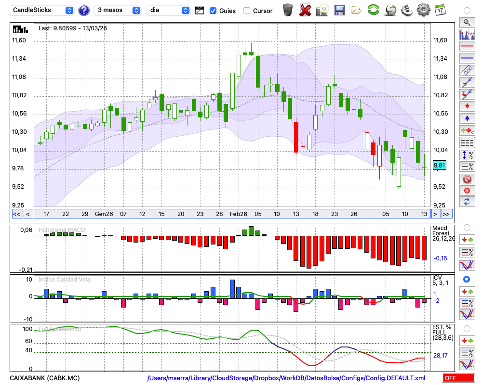The height and width of the screenshot is (385, 482).
Task: Click the Estocastico panel percent lines icon
Action: click(x=467, y=352)
